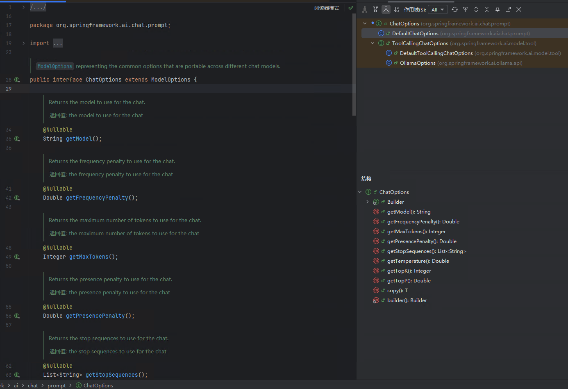This screenshot has width=568, height=389.
Task: Switch to supertypes hierarchy icon
Action: pos(375,9)
